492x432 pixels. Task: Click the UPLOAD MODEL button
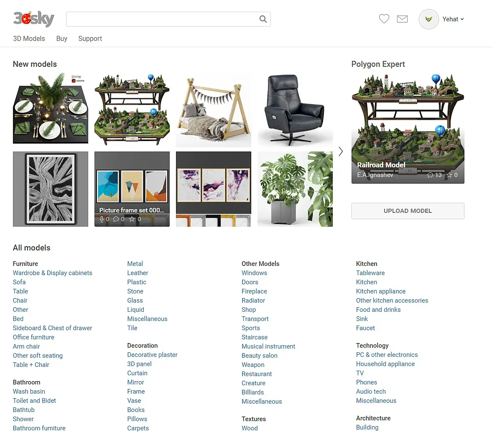pyautogui.click(x=408, y=211)
